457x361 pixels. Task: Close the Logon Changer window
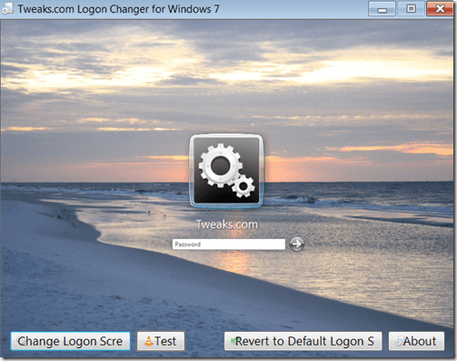pyautogui.click(x=440, y=8)
